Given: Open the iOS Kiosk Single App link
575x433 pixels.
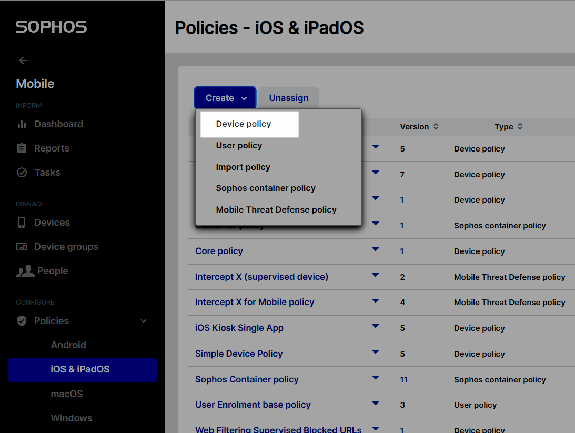Looking at the screenshot, I should [239, 328].
